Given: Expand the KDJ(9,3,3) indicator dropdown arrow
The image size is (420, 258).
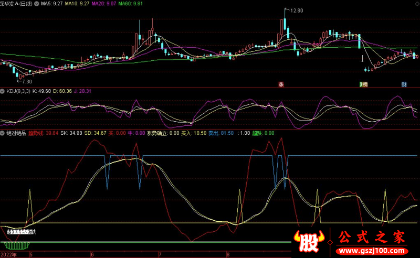Looking at the screenshot, I should [x=3, y=91].
